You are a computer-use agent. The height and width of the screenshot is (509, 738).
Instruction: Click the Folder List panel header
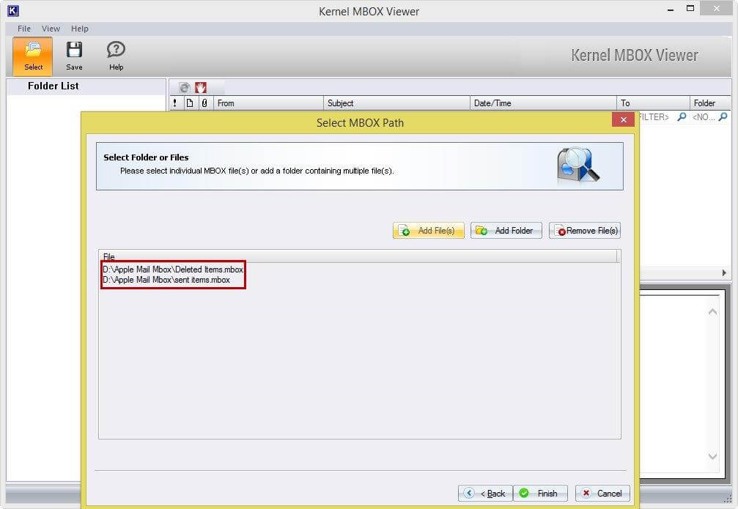click(x=86, y=86)
